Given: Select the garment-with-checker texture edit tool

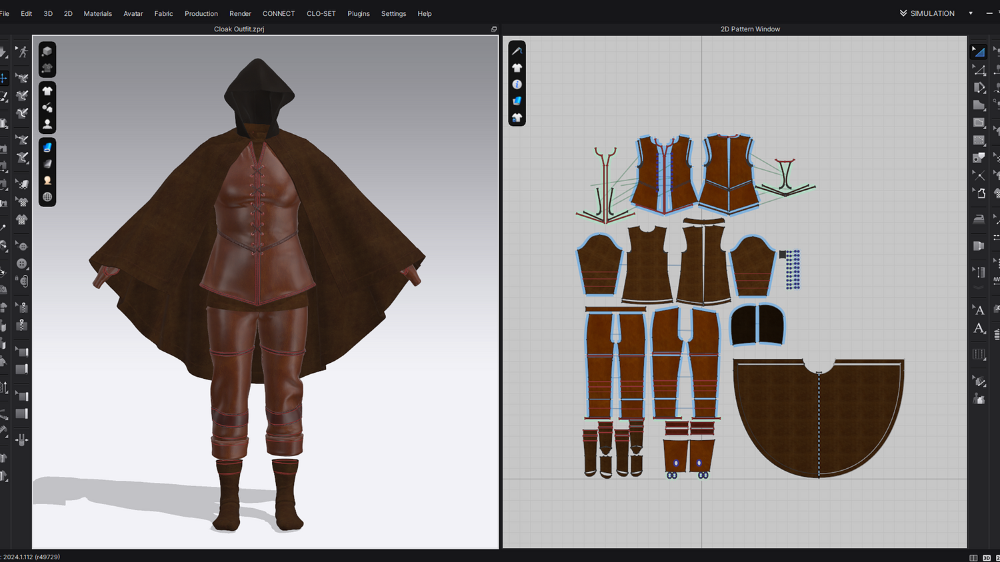Looking at the screenshot, I should click(x=22, y=202).
